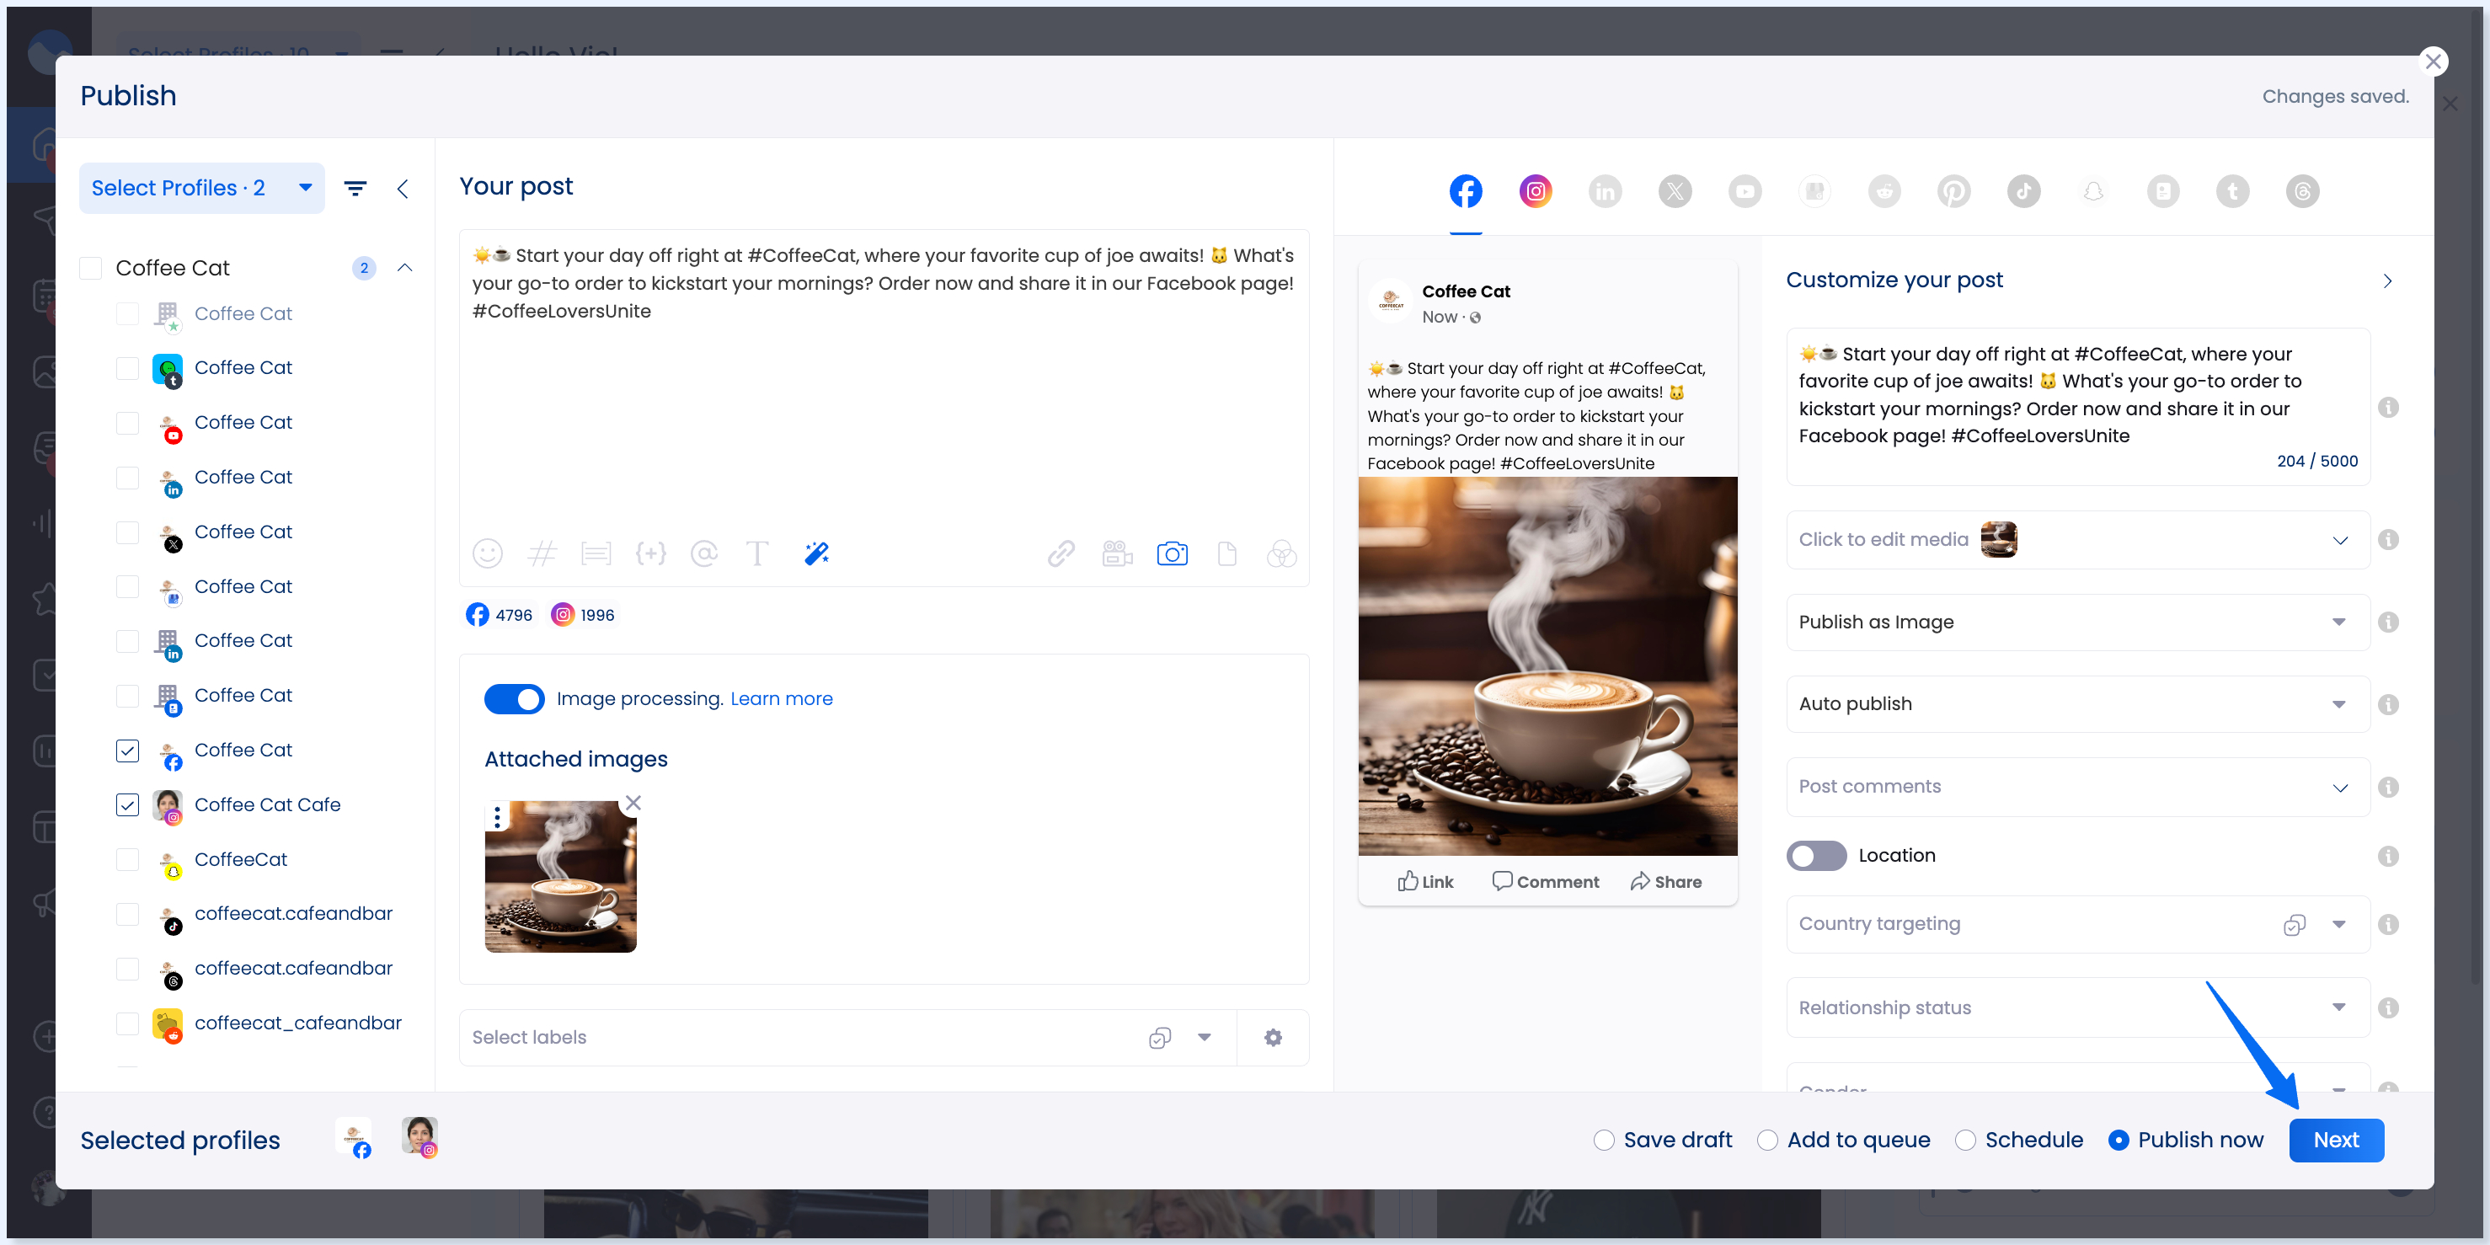Open the text formatting T icon
The width and height of the screenshot is (2490, 1245).
click(x=758, y=553)
